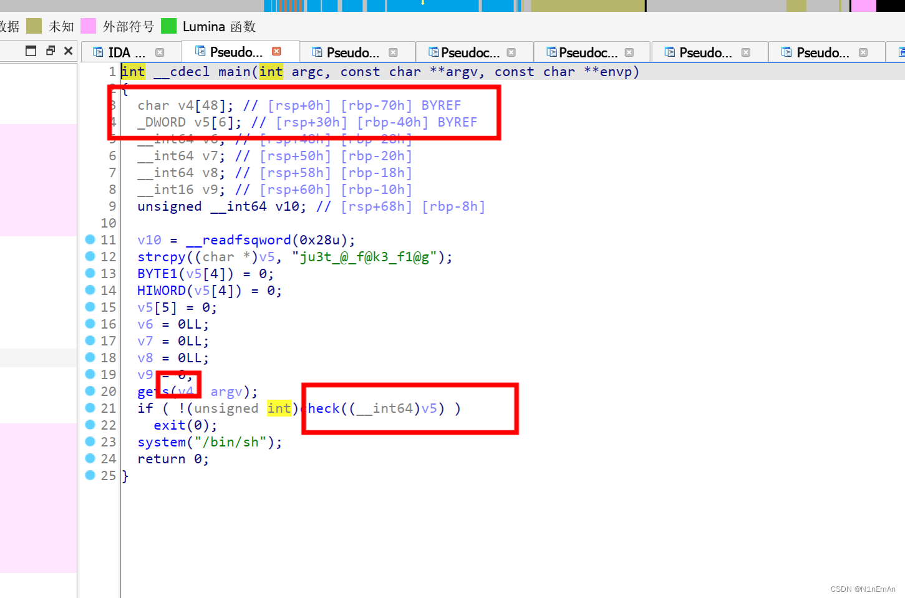The width and height of the screenshot is (905, 598).
Task: Set breakpoint dot on line 25 closing brace
Action: 90,475
